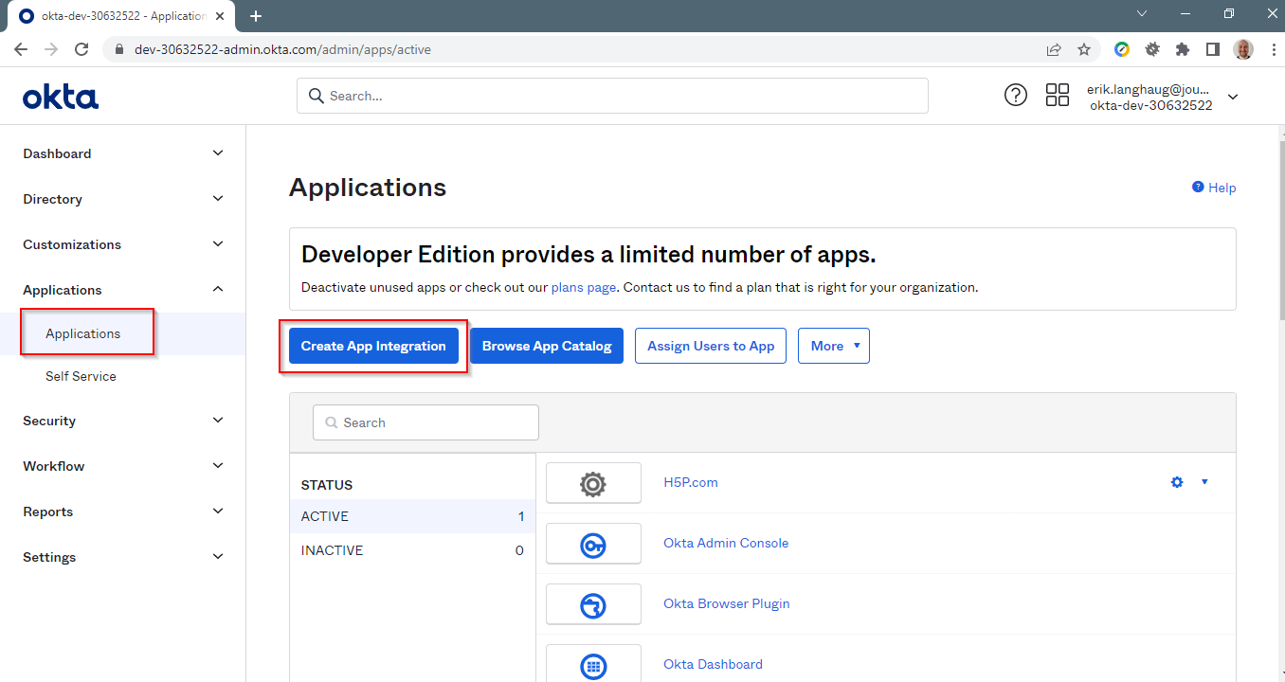Bookmark this page with star icon
The image size is (1285, 682).
(1084, 49)
